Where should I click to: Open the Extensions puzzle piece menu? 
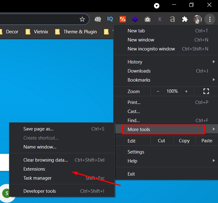(x=185, y=19)
